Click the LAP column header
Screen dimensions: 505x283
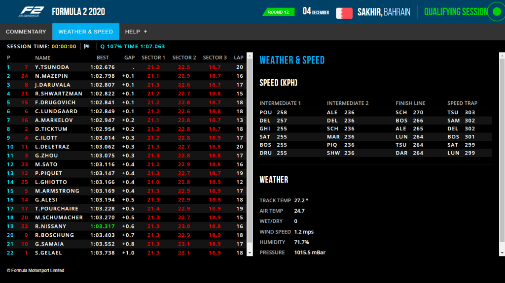tap(239, 58)
